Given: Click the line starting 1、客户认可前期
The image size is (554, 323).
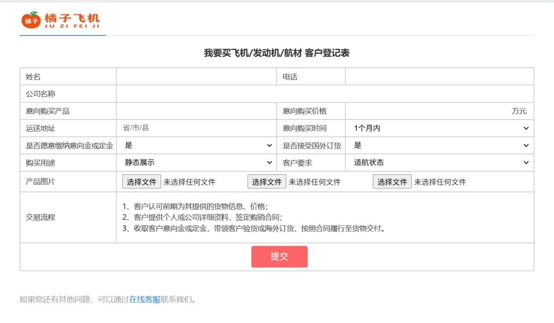Looking at the screenshot, I should click(195, 206).
